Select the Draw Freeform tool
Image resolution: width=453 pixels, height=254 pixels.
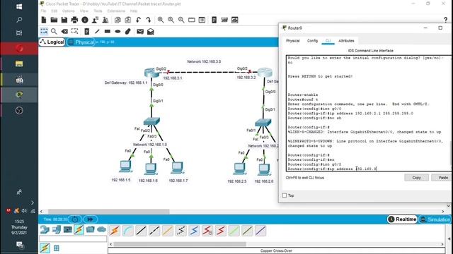click(127, 31)
